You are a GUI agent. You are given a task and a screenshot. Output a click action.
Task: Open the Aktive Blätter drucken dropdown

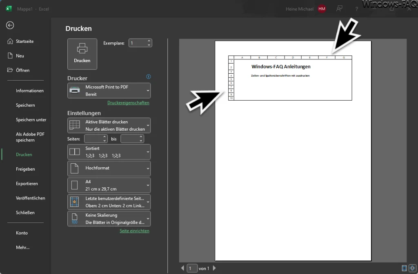109,125
